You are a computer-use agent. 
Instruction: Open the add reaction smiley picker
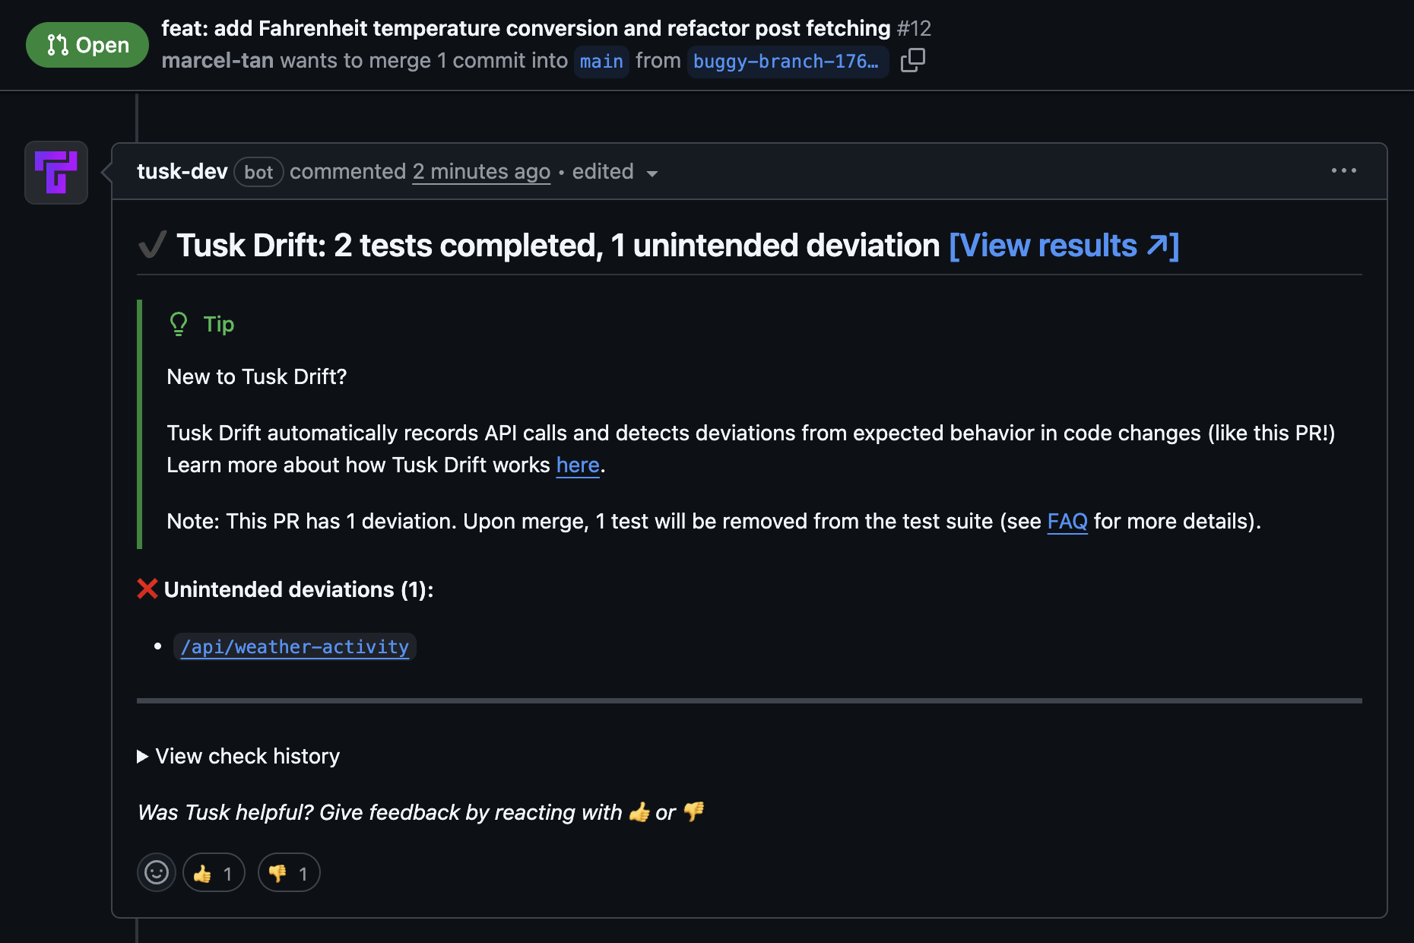pyautogui.click(x=156, y=872)
